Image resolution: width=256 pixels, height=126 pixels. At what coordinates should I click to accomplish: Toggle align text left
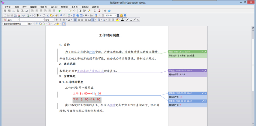pos(75,20)
